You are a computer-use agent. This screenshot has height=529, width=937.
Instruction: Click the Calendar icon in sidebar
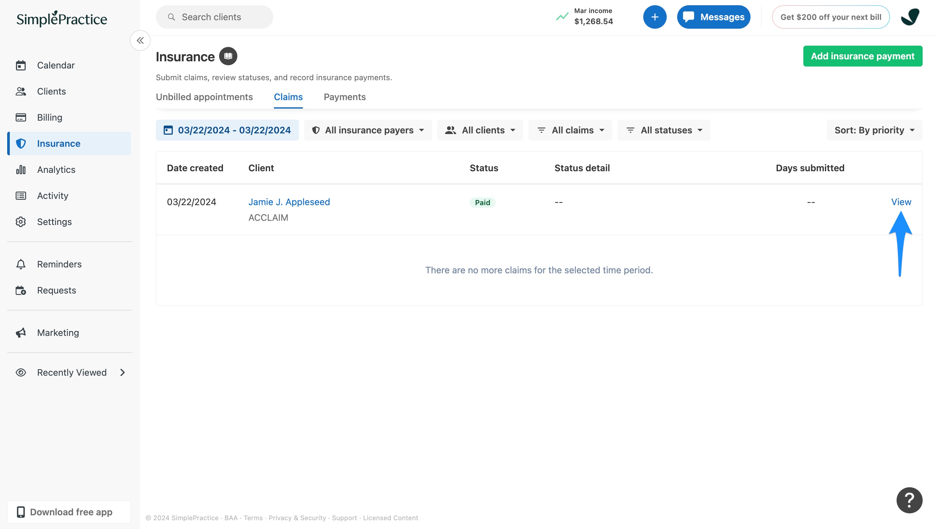tap(21, 65)
